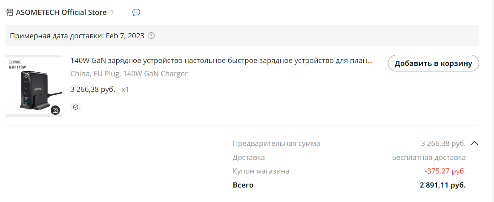Image resolution: width=494 pixels, height=202 pixels.
Task: Open the 140W GaN product title
Action: (221, 61)
